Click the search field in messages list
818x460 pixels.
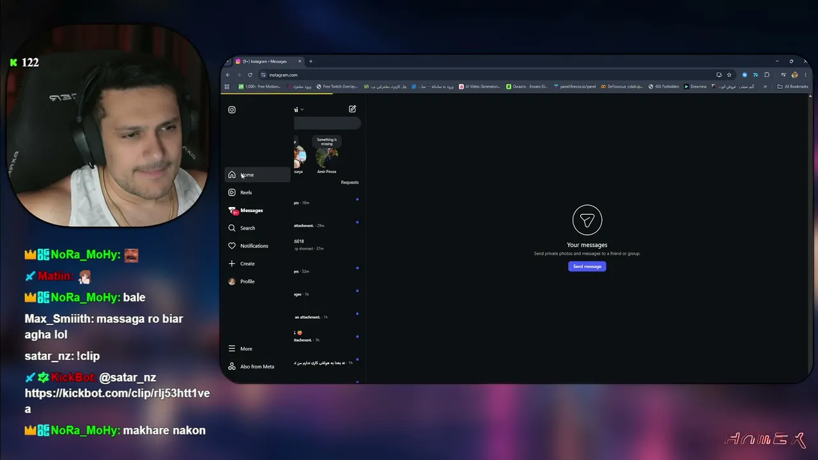coord(327,123)
